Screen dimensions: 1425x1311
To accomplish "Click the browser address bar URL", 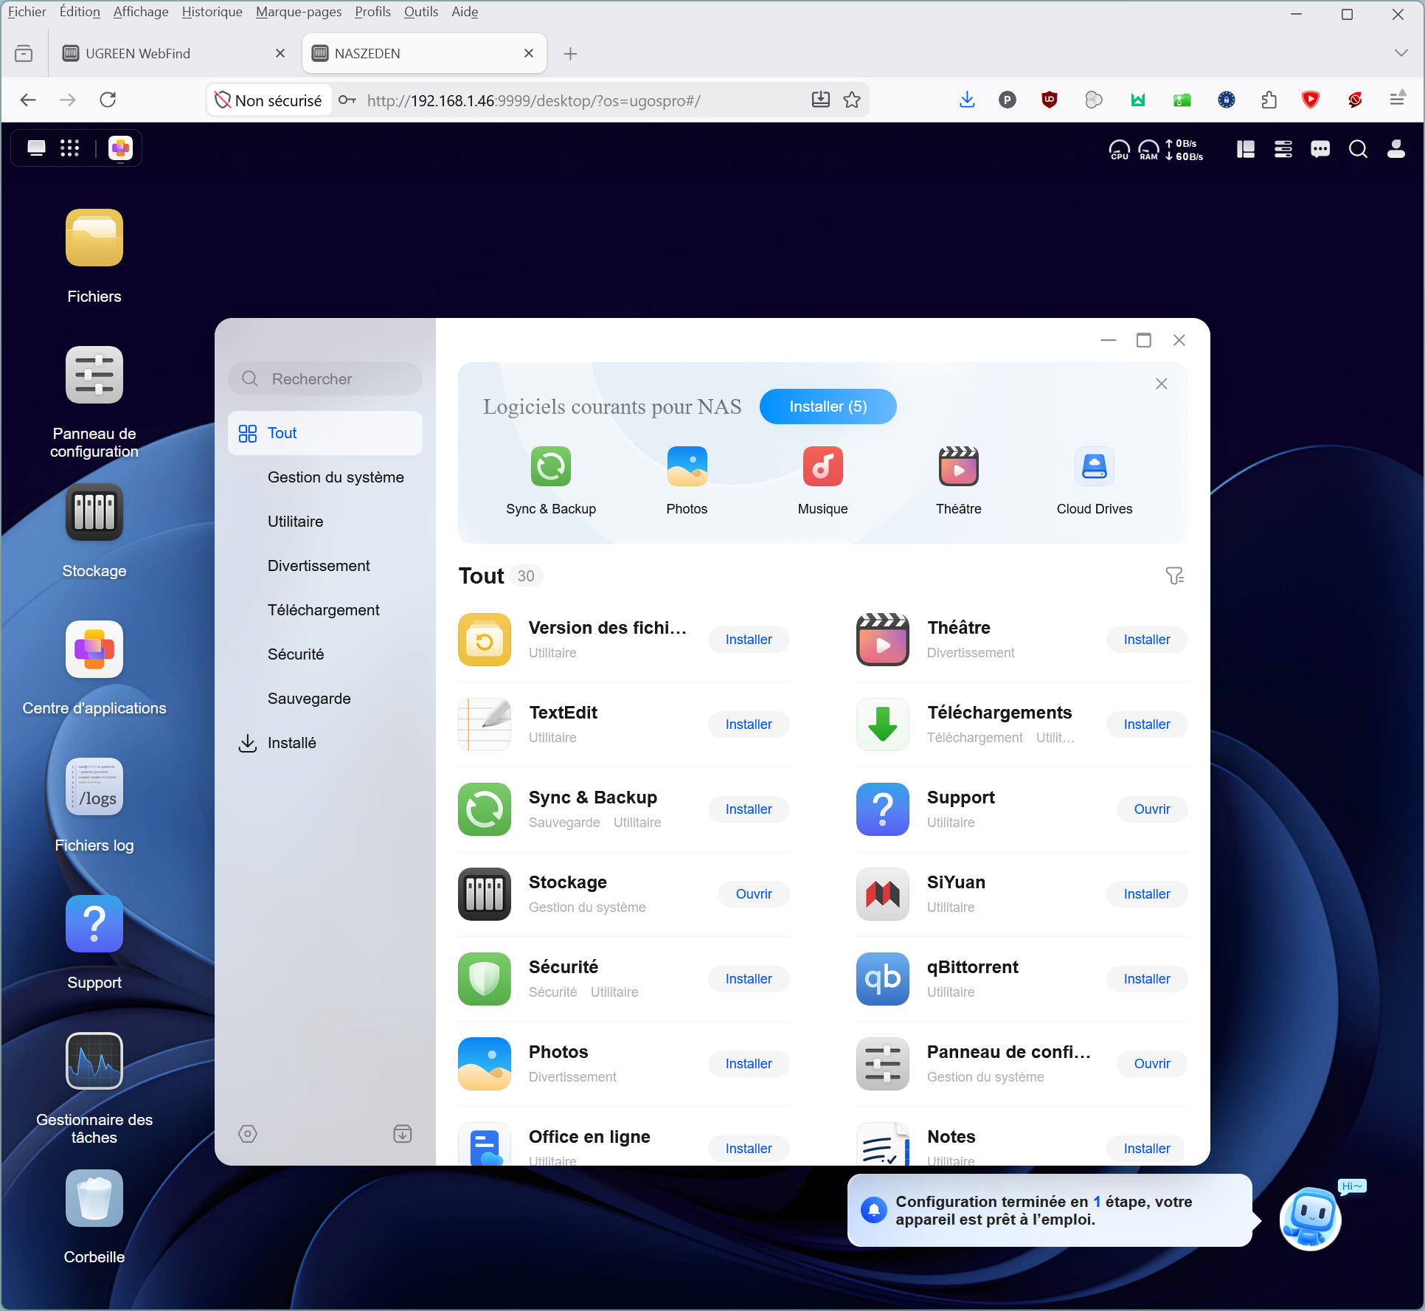I will 534,100.
